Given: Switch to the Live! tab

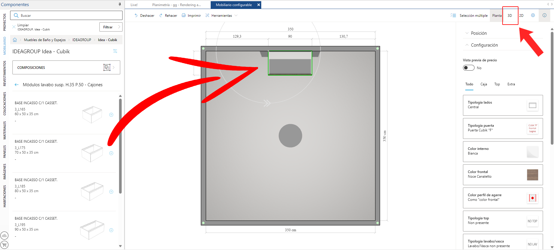Looking at the screenshot, I should (x=134, y=5).
